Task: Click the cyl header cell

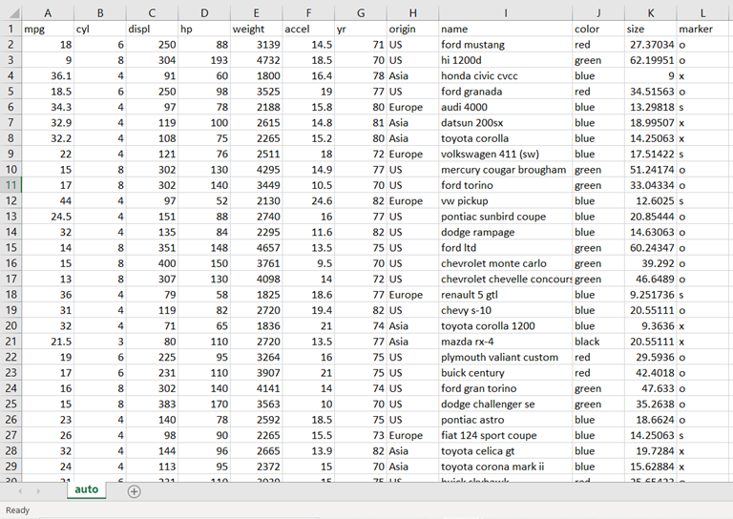Action: click(x=100, y=29)
